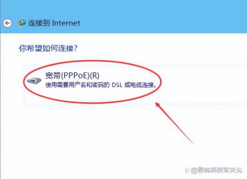
Task: Click the word Internet in the title
Action: click(66, 23)
